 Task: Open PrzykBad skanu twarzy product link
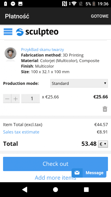pos(42,50)
